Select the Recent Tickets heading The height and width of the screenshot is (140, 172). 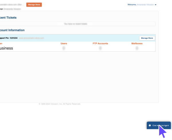pyautogui.click(x=8, y=17)
